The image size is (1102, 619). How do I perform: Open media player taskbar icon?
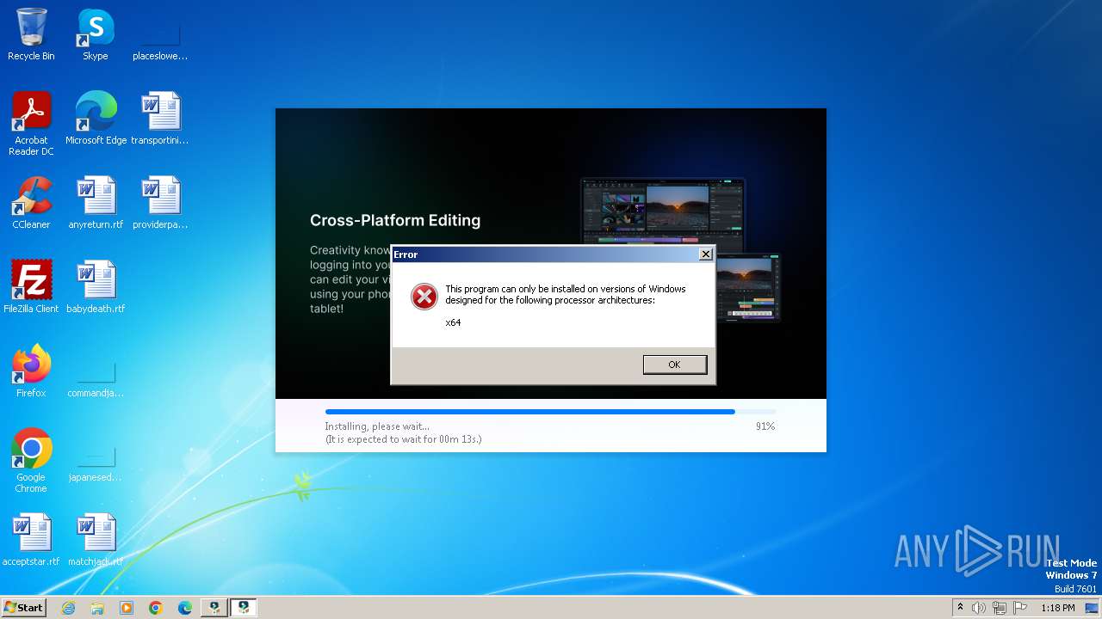point(127,607)
